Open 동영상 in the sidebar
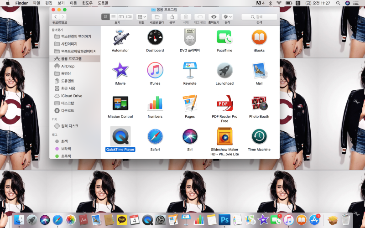 tap(75, 73)
